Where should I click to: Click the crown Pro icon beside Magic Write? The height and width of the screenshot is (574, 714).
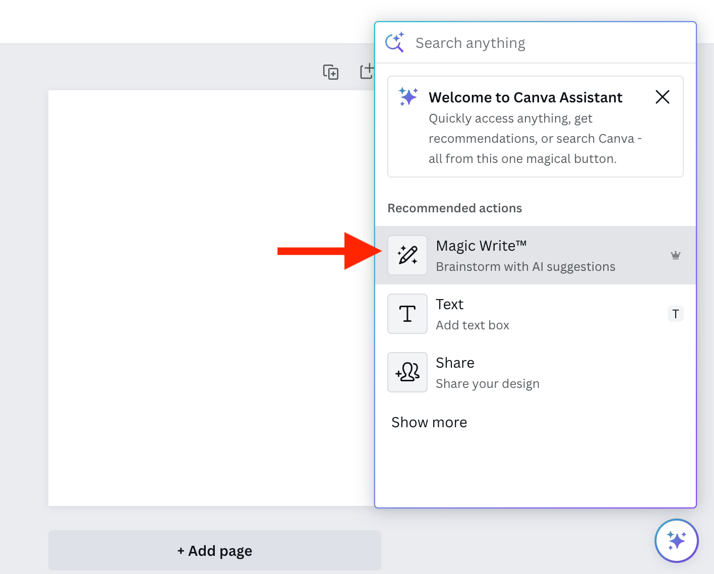point(676,255)
